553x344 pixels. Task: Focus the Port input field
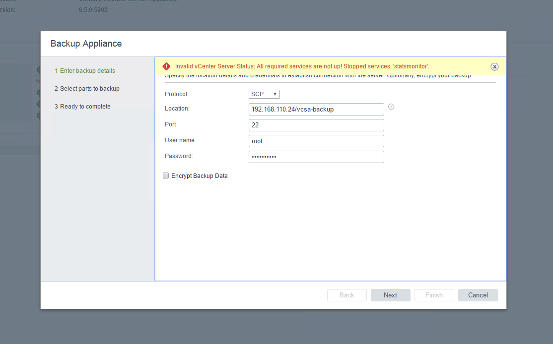[x=316, y=125]
